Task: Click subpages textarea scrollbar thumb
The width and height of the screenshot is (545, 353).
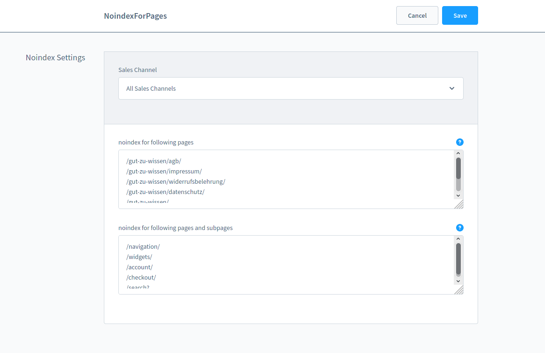Action: pos(458,259)
